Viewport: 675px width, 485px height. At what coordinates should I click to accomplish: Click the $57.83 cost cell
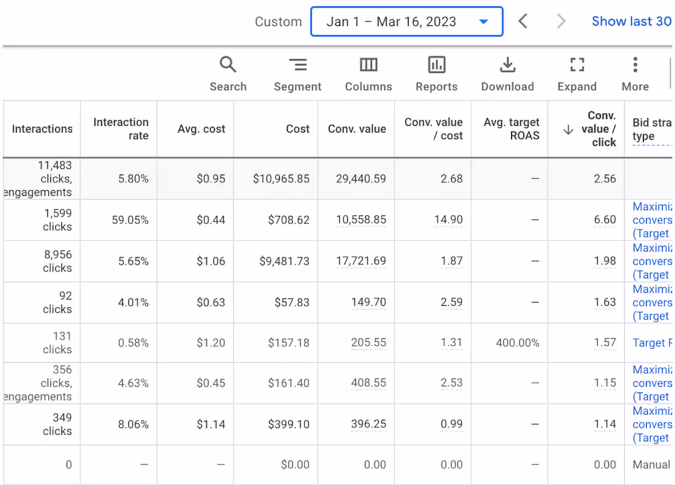point(292,303)
